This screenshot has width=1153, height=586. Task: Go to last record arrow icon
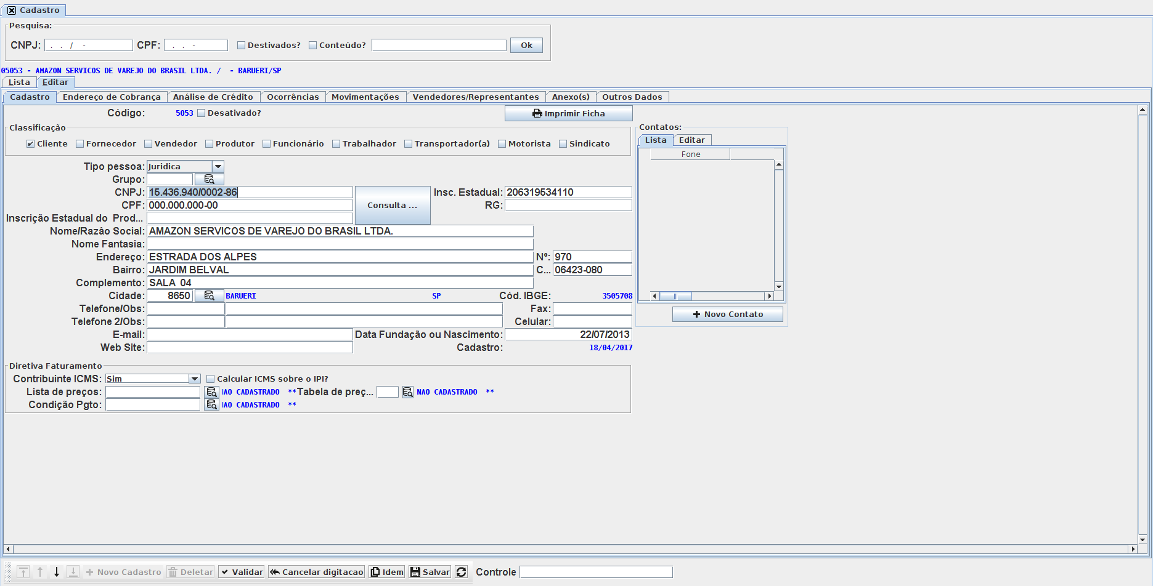73,572
